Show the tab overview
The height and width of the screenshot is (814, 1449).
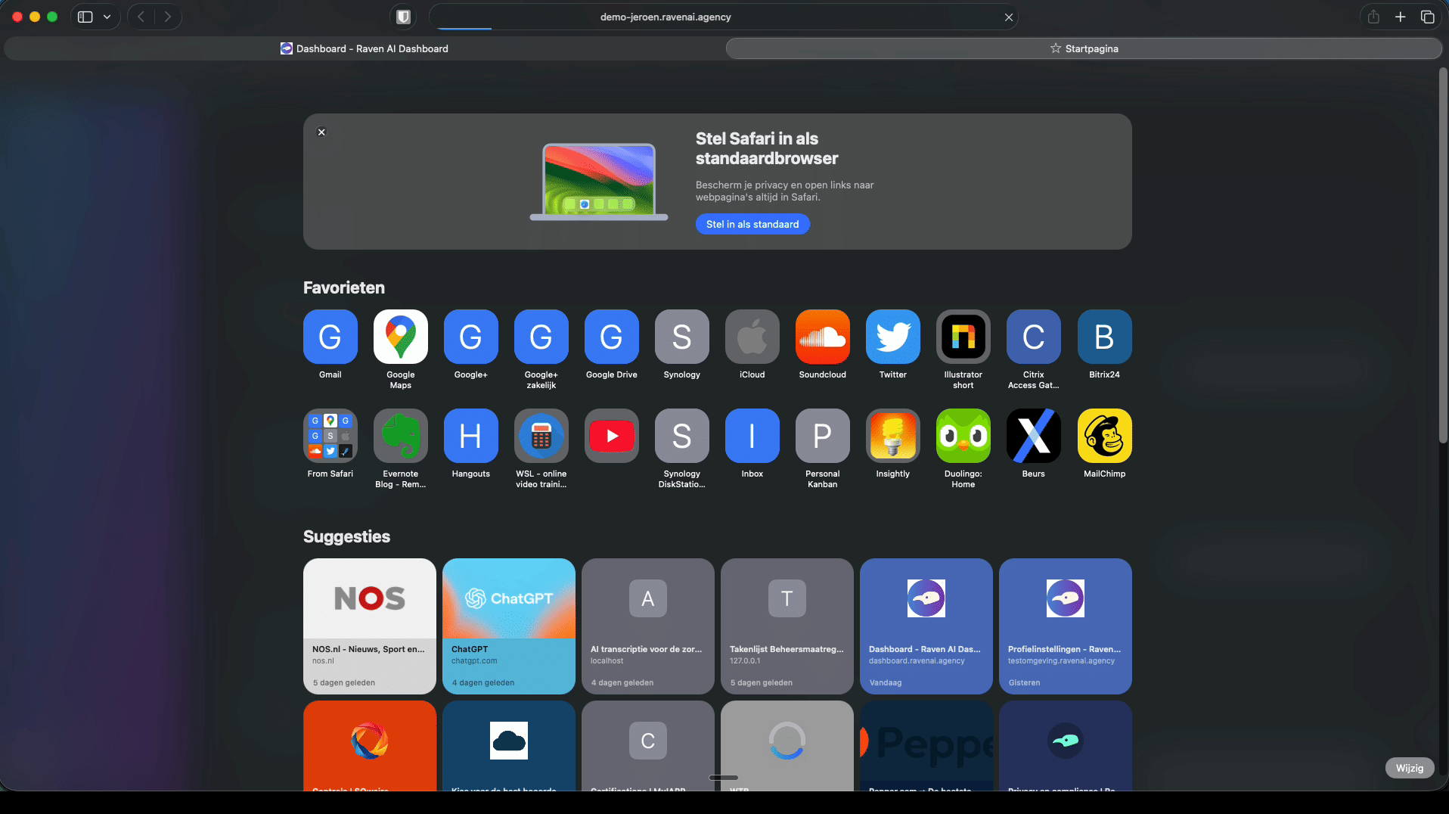coord(1427,17)
